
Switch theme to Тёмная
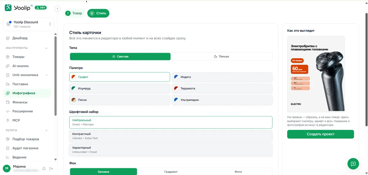click(221, 57)
